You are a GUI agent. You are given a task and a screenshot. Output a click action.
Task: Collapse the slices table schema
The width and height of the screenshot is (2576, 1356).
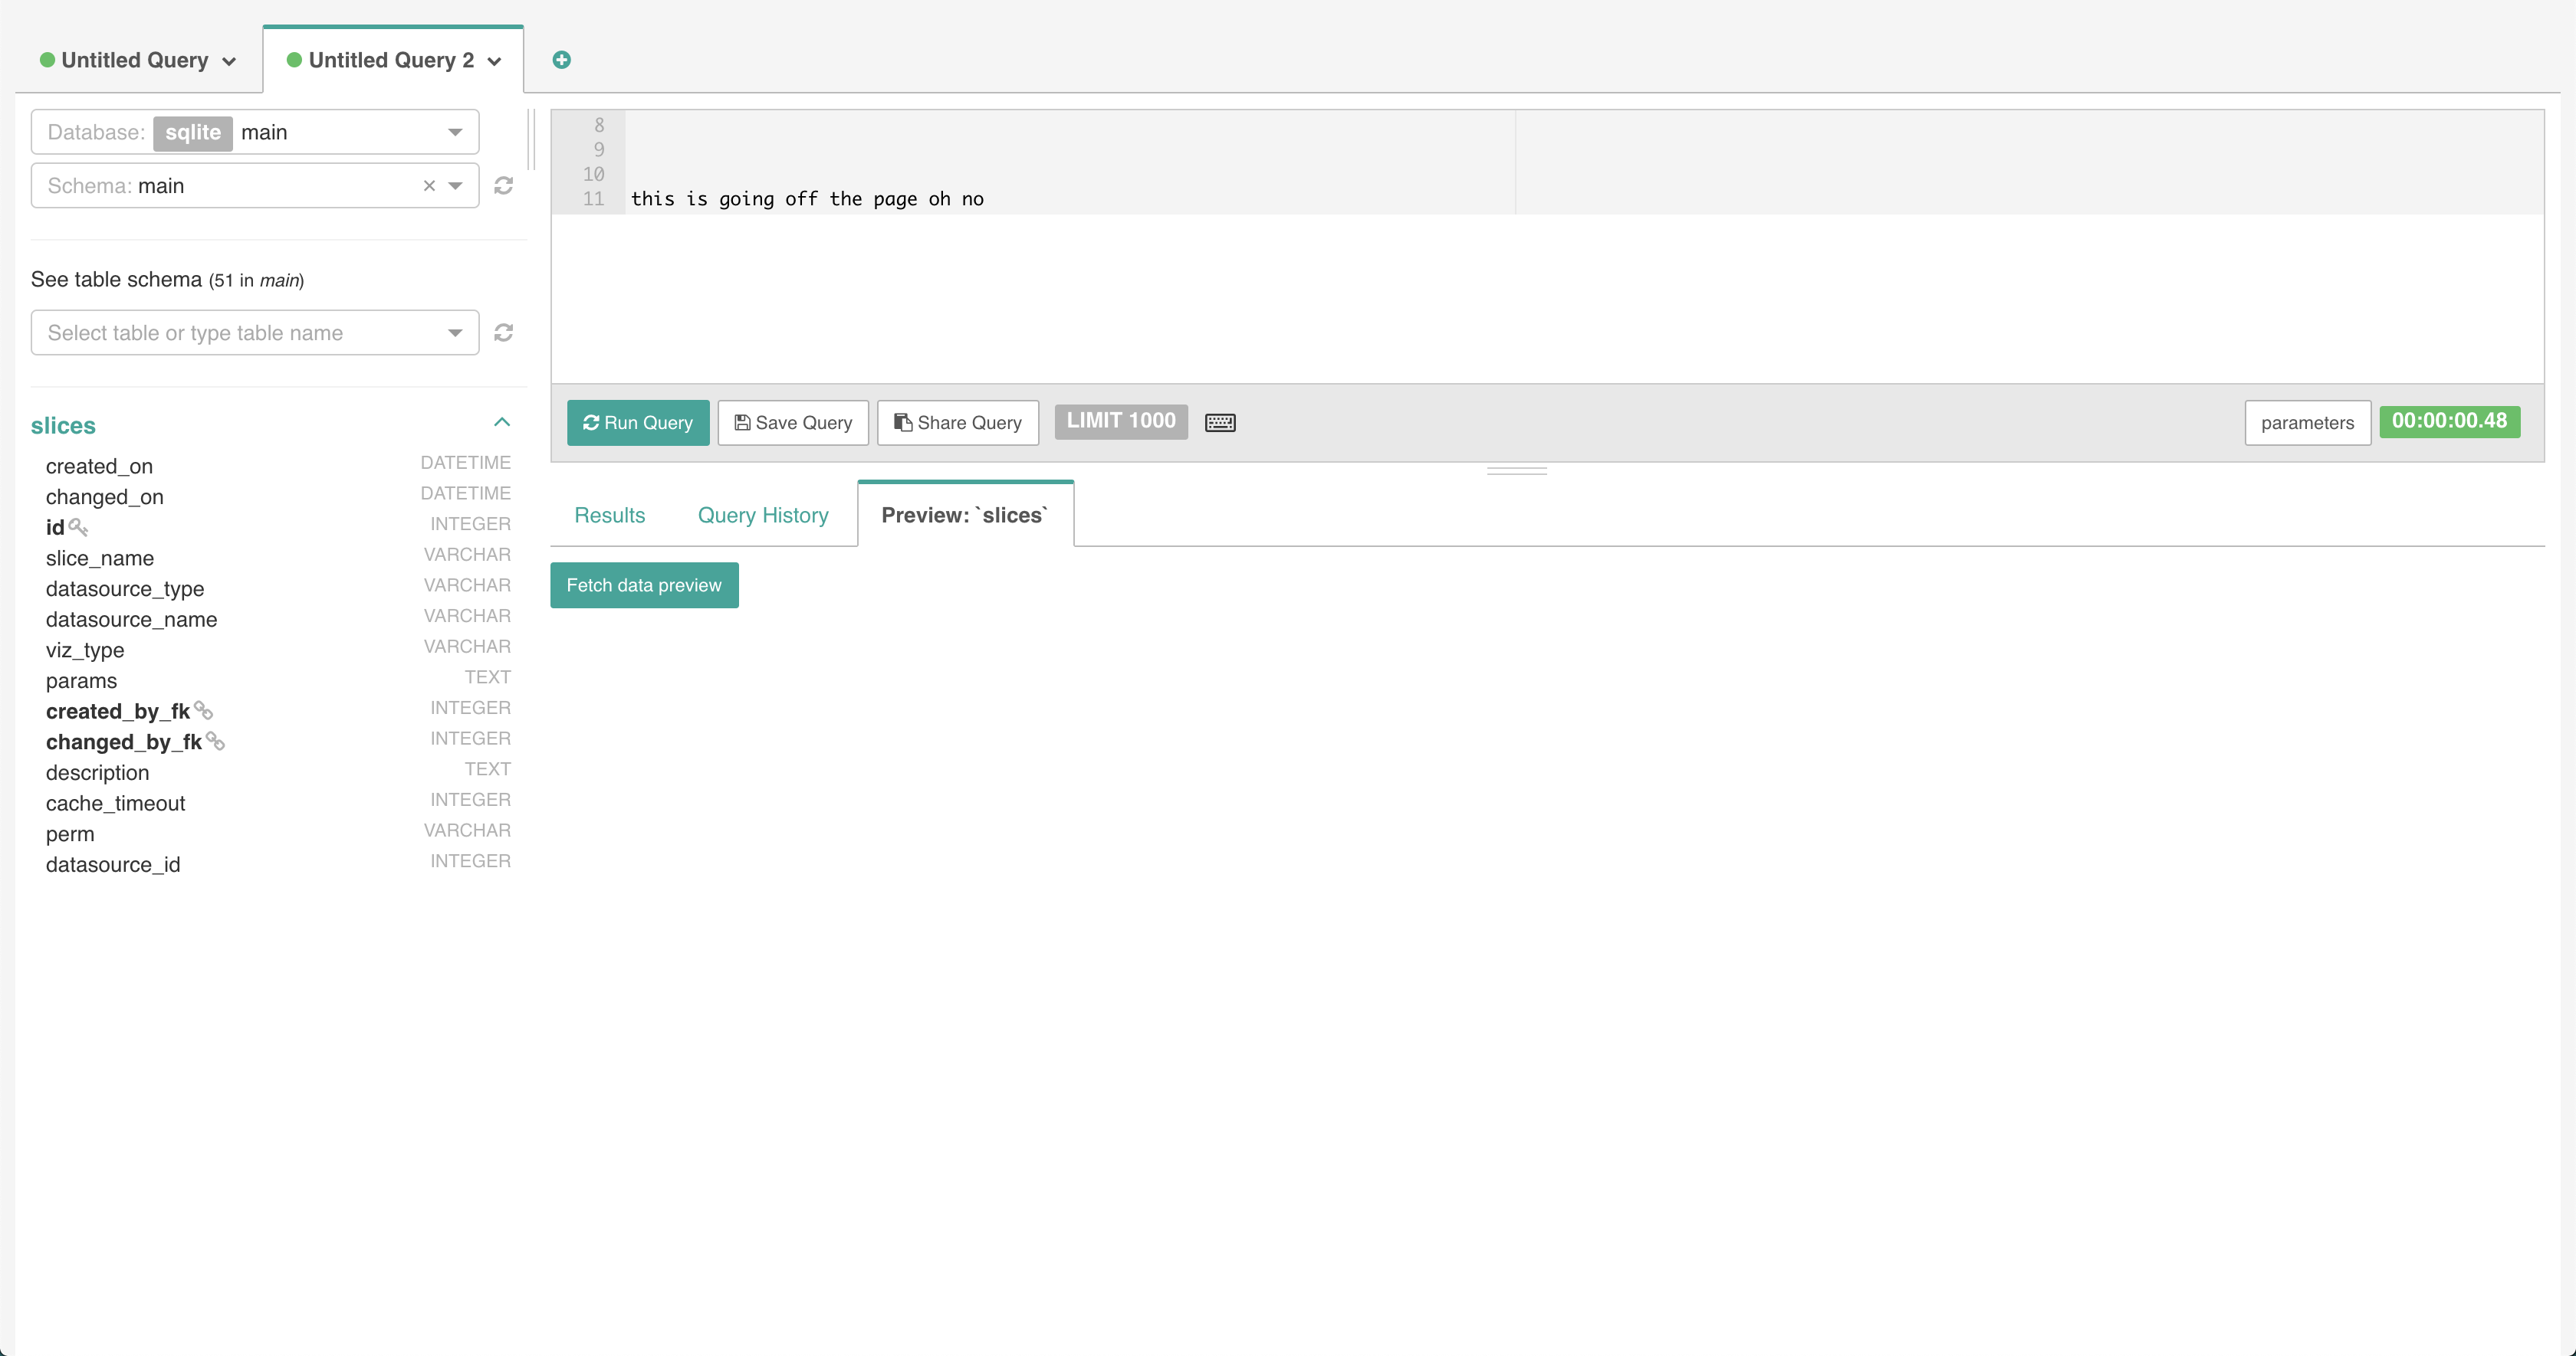[502, 423]
